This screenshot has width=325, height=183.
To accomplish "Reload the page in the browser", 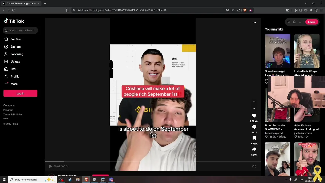I will click(x=14, y=10).
